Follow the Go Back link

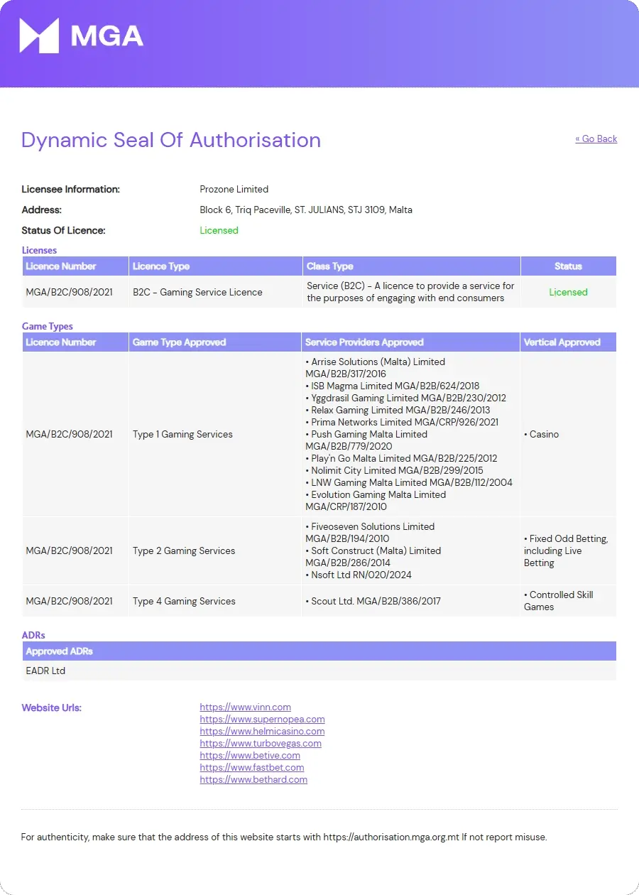click(x=596, y=139)
